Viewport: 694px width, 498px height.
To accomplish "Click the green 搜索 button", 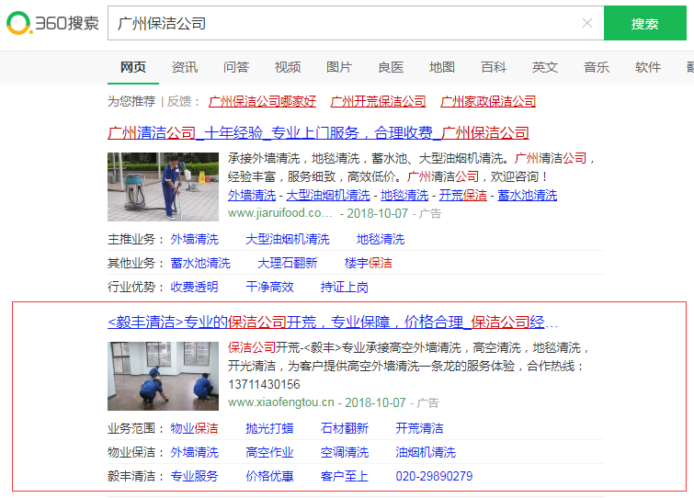I will [644, 23].
